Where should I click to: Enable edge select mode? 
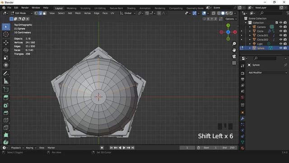[x=40, y=13]
